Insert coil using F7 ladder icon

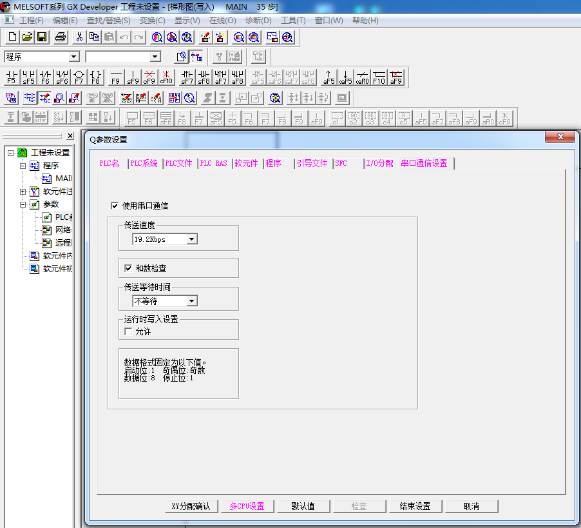[79, 78]
